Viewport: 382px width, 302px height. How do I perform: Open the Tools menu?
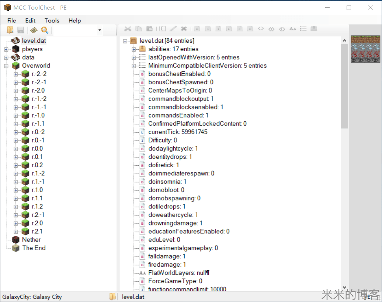(52, 21)
